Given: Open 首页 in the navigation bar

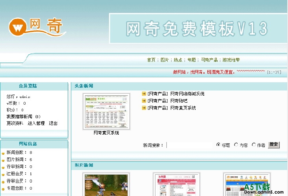Looking at the screenshot, I should coord(151,60).
